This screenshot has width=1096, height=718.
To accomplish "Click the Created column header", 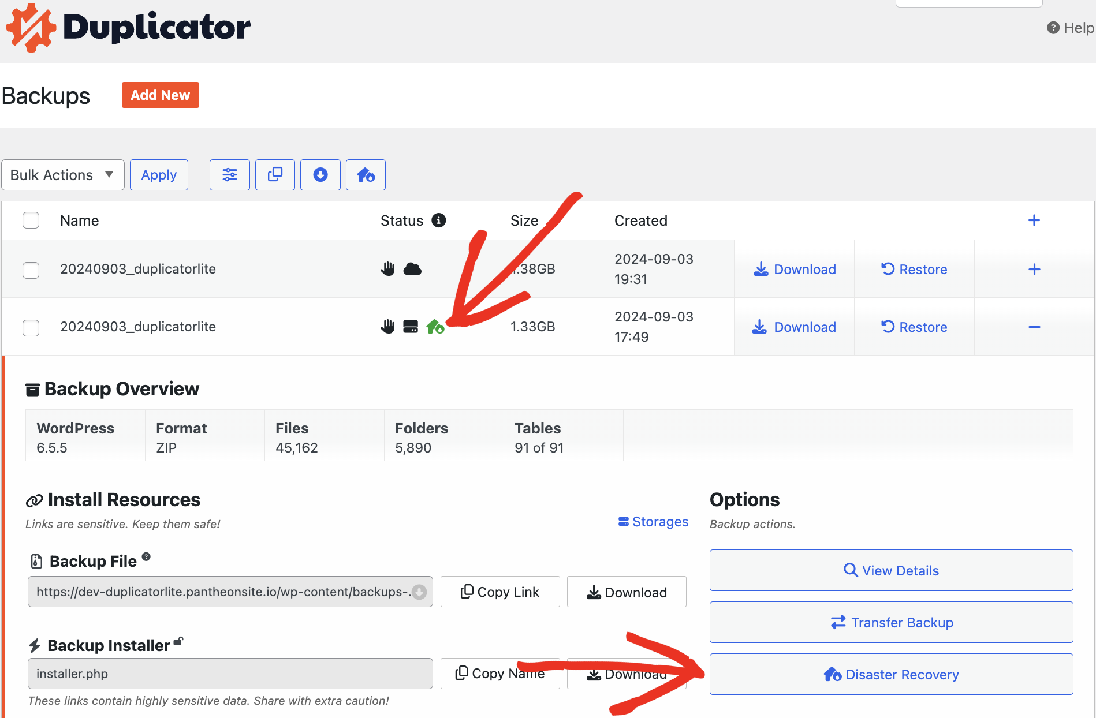I will pos(641,220).
